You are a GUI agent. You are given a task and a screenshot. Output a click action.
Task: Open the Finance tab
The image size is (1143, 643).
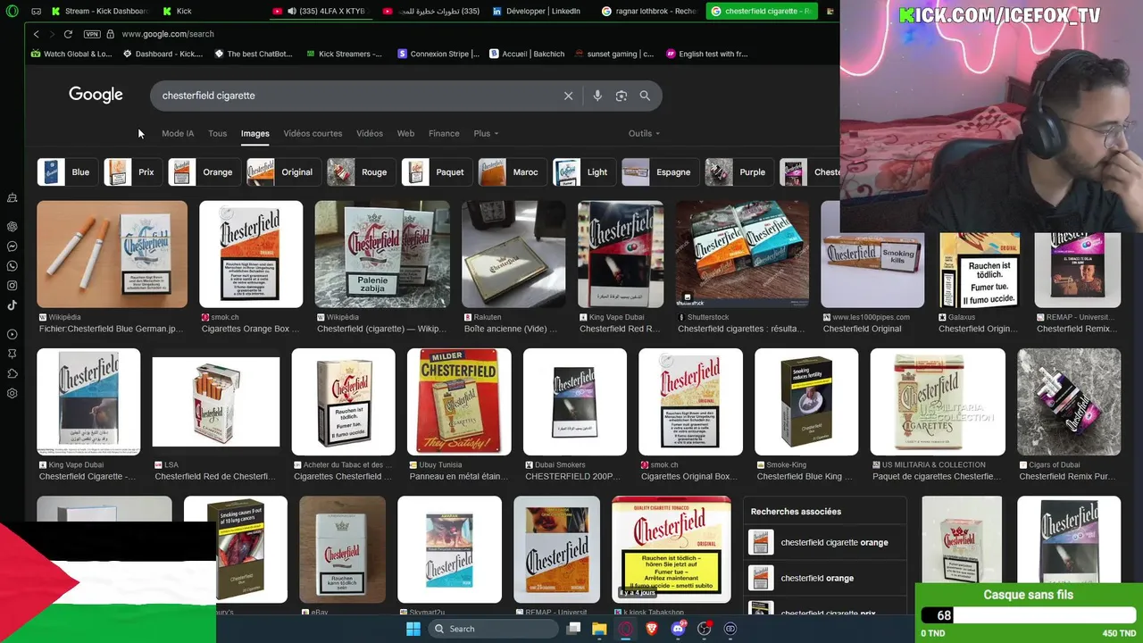pos(444,133)
